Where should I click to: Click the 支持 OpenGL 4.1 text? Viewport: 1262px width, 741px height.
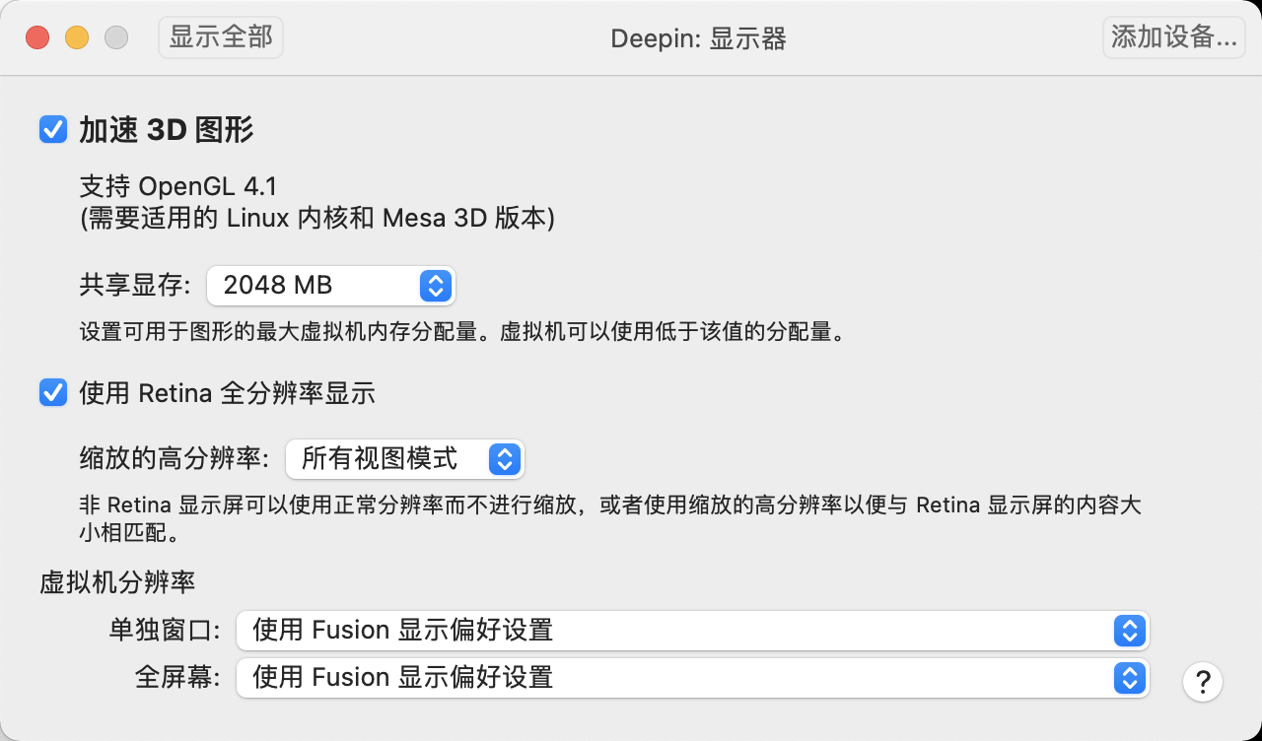point(178,185)
